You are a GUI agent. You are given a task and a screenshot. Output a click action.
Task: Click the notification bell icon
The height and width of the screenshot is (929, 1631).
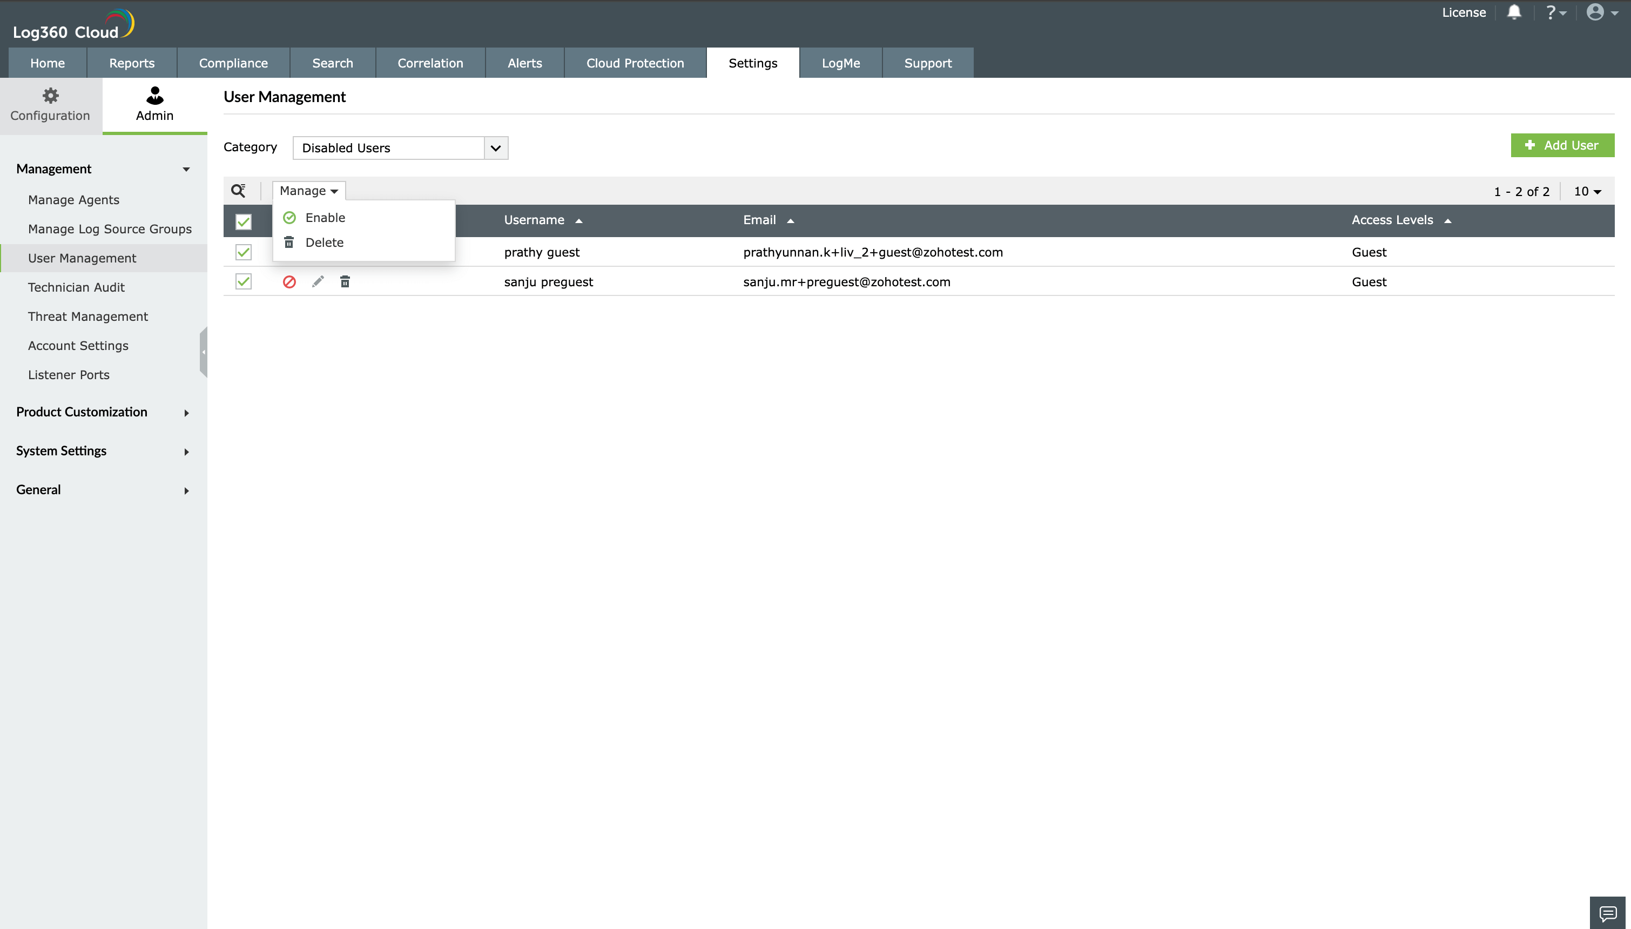[1514, 12]
